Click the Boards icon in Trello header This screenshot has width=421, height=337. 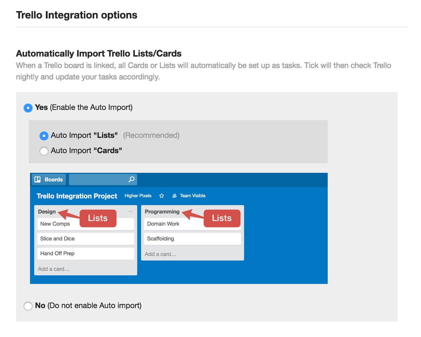pyautogui.click(x=48, y=179)
